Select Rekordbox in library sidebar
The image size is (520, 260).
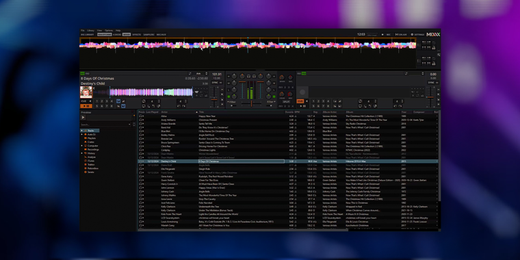coord(93,168)
